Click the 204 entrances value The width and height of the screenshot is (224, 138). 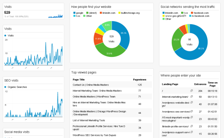pos(200,91)
